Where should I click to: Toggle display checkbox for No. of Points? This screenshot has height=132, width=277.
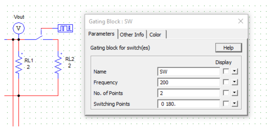pyautogui.click(x=226, y=93)
